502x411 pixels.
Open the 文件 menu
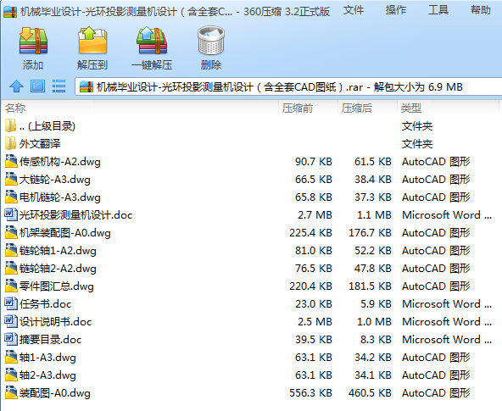[354, 10]
